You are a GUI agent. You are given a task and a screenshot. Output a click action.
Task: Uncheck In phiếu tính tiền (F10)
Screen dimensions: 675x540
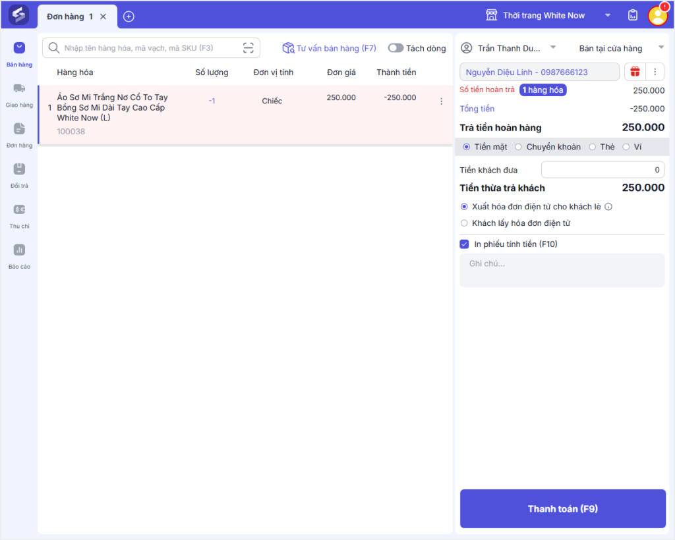(464, 244)
